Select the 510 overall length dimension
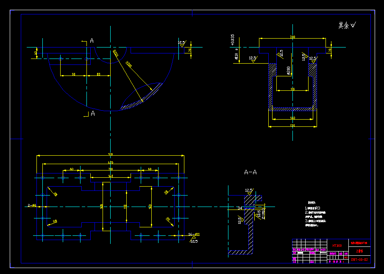This screenshot has width=384, height=274. tap(110, 154)
